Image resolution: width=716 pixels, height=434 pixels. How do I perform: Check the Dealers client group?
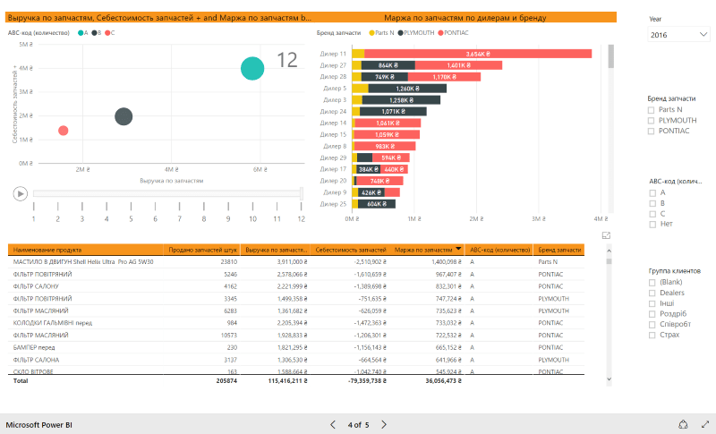(x=652, y=293)
